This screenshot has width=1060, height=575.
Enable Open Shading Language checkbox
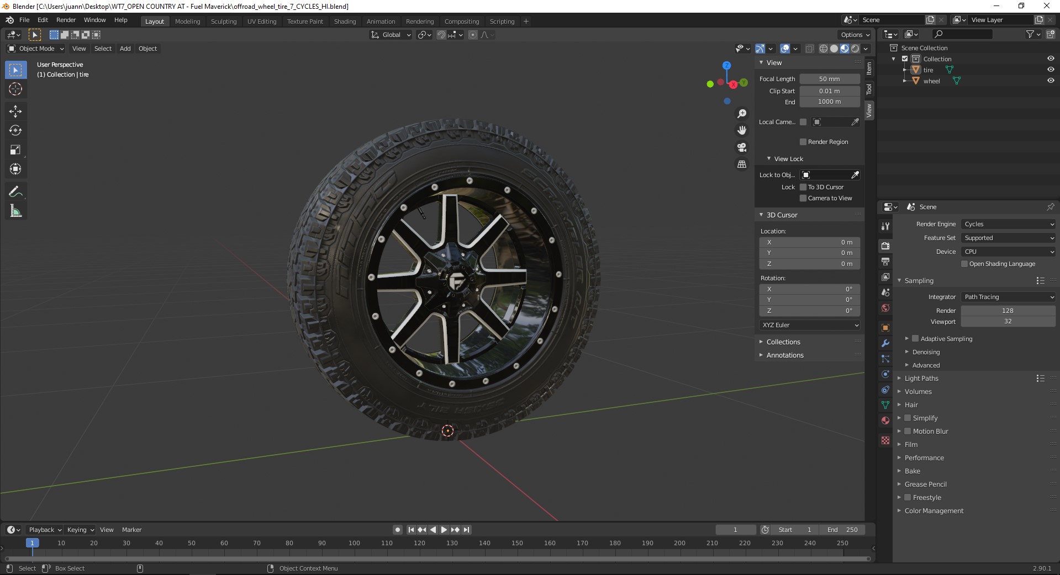pos(964,264)
